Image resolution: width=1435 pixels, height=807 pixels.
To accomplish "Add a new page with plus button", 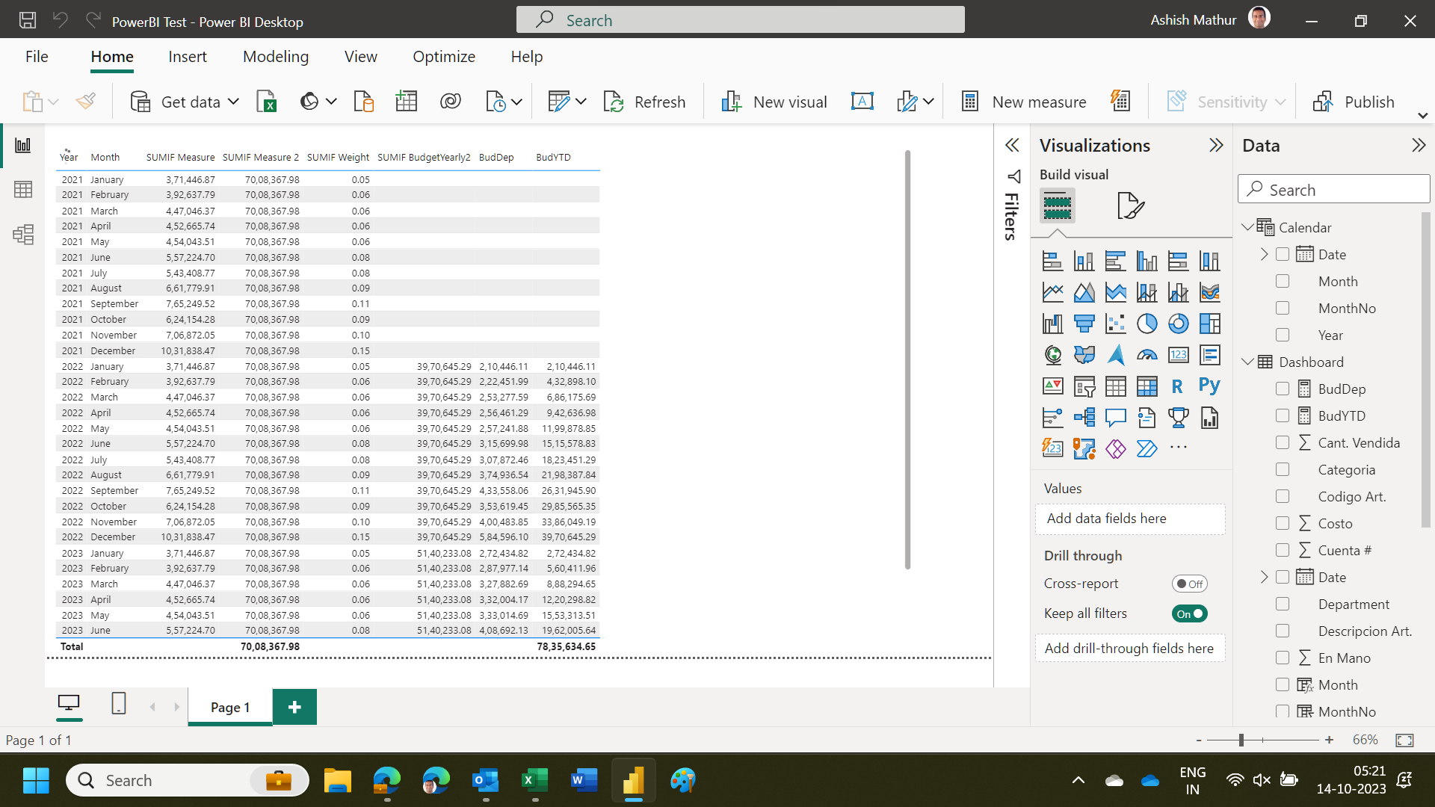I will (x=294, y=707).
